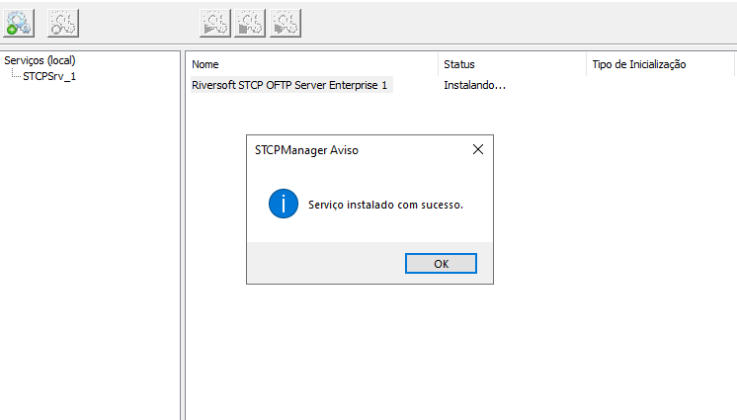Close the STCPManager Aviso dialog with X
The height and width of the screenshot is (420, 737).
pyautogui.click(x=478, y=149)
